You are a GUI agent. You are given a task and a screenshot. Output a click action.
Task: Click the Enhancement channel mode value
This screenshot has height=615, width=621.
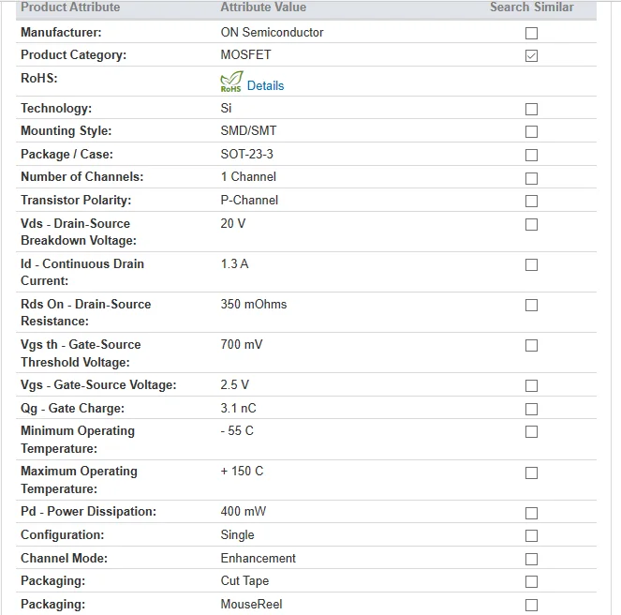click(x=258, y=558)
